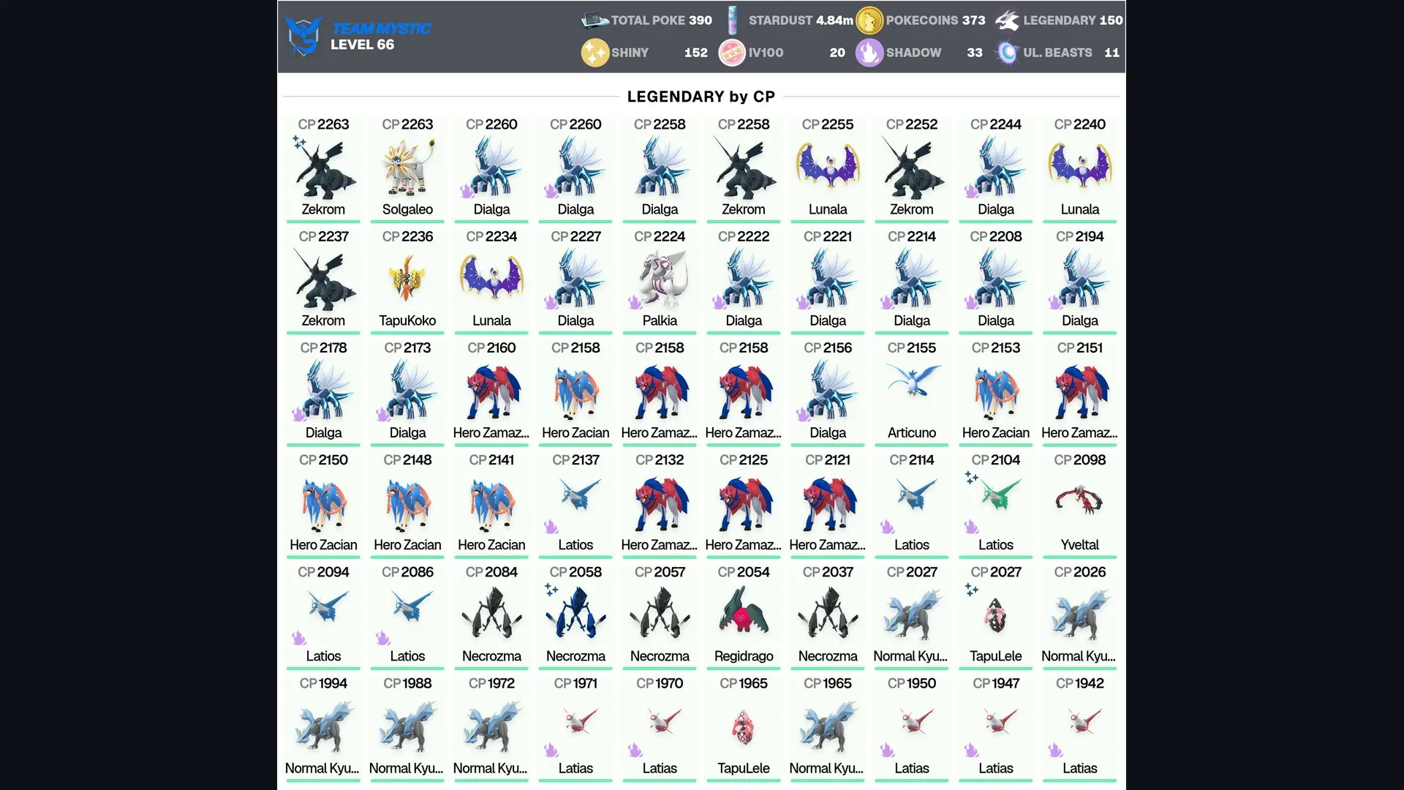Select the Latias CP 1942 card
The image size is (1404, 790).
coord(1080,728)
